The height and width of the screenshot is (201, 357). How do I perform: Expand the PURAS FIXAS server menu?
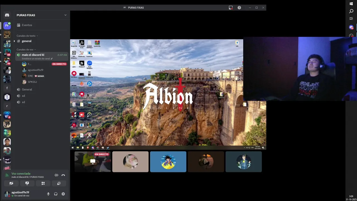[x=65, y=15]
